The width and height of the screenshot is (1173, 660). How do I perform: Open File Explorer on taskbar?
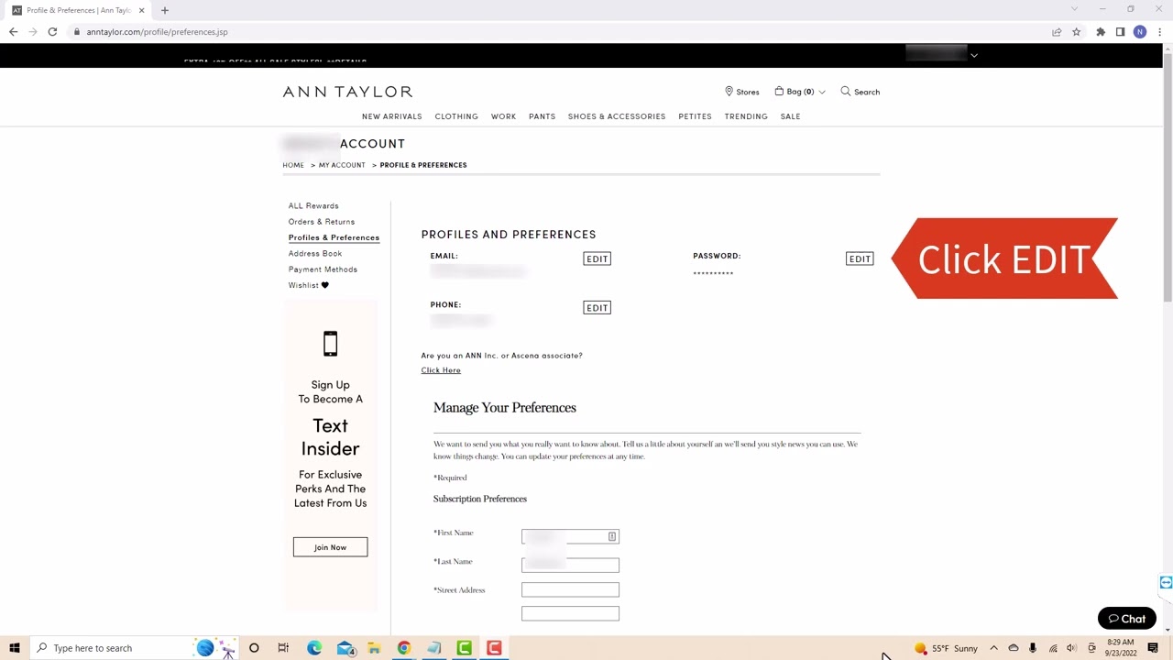(x=374, y=648)
